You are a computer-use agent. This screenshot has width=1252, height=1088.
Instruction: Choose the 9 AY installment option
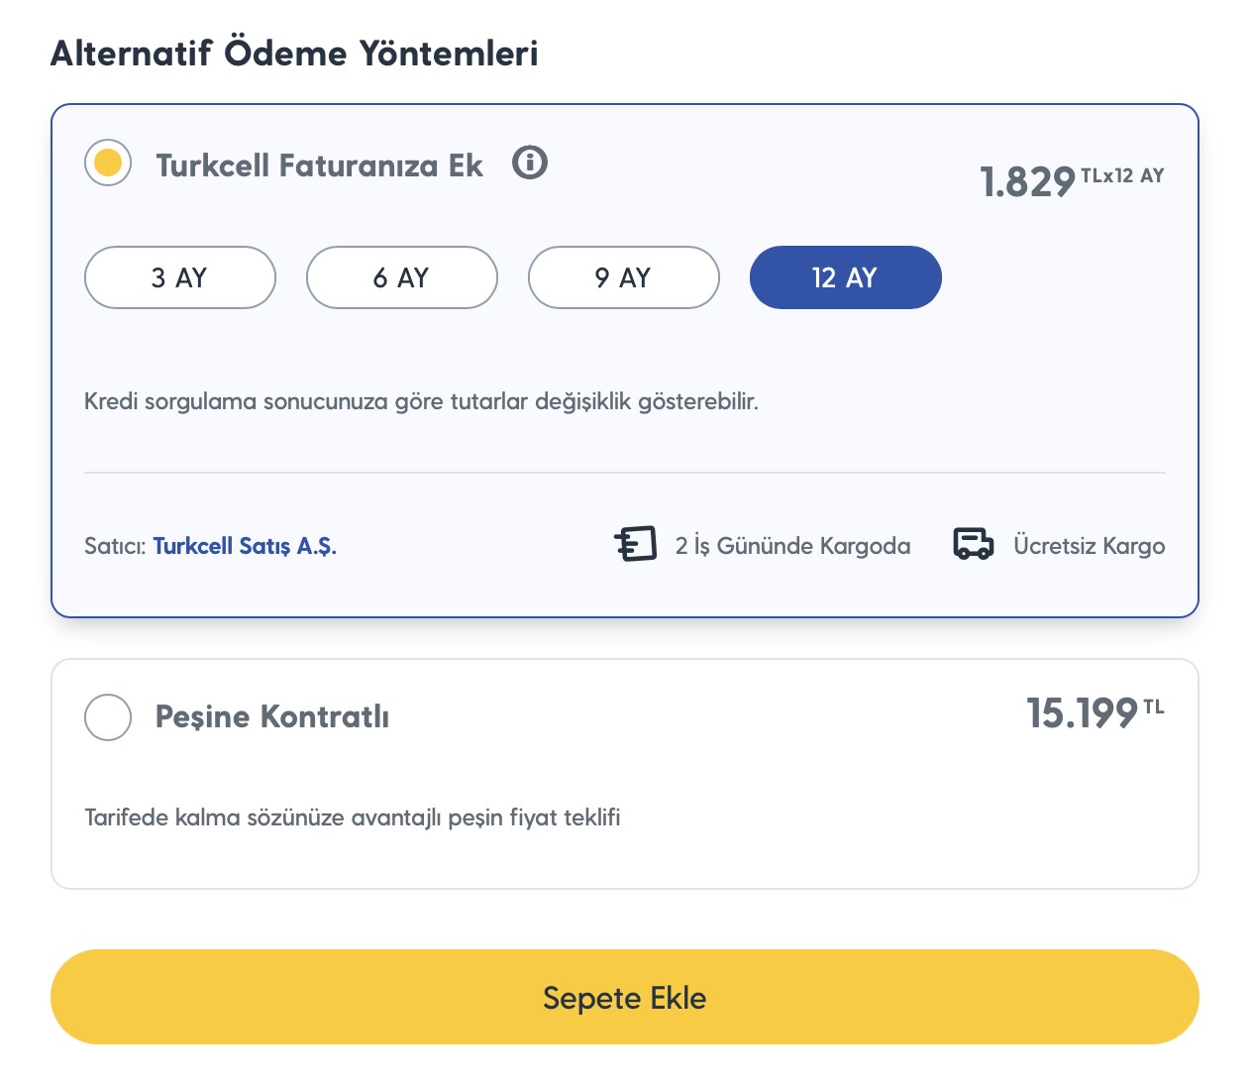[x=624, y=277]
